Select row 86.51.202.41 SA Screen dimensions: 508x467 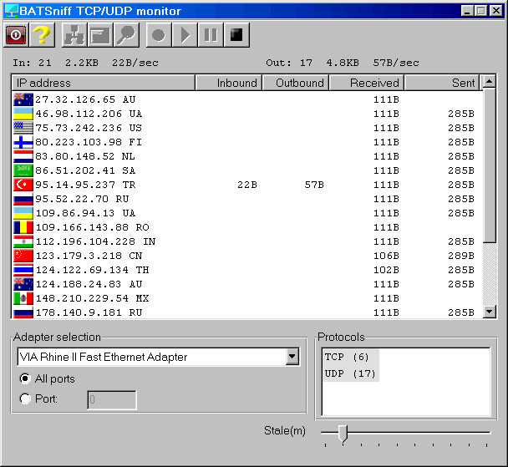[247, 170]
